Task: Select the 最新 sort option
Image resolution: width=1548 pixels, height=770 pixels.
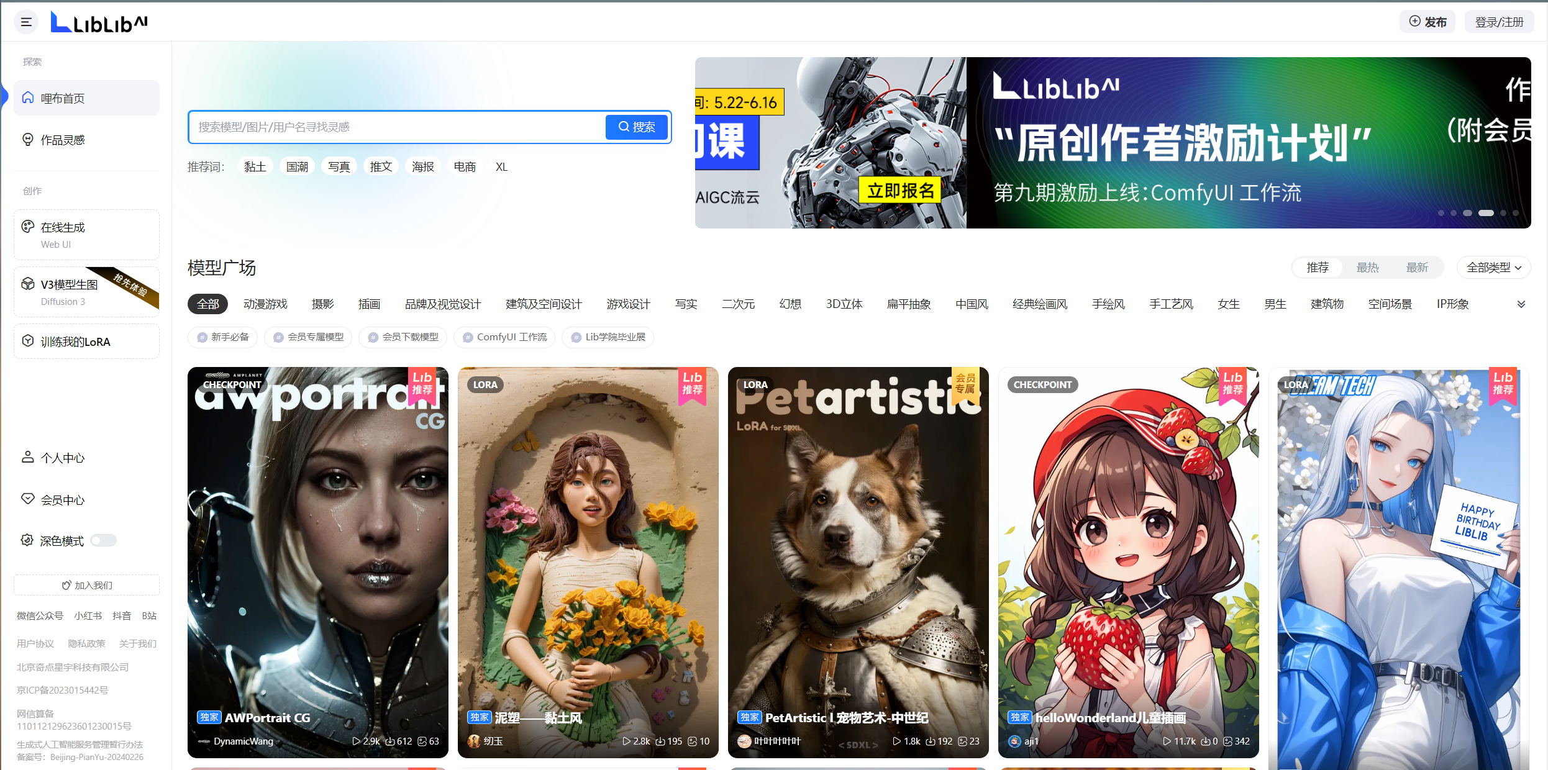Action: pos(1417,268)
